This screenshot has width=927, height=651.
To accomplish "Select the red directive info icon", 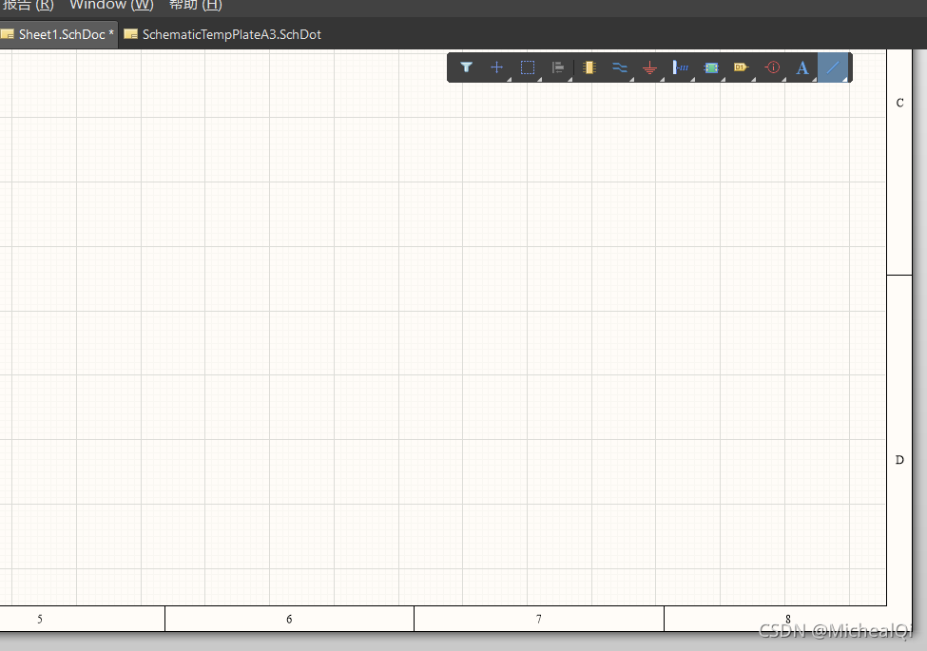I will click(x=771, y=67).
